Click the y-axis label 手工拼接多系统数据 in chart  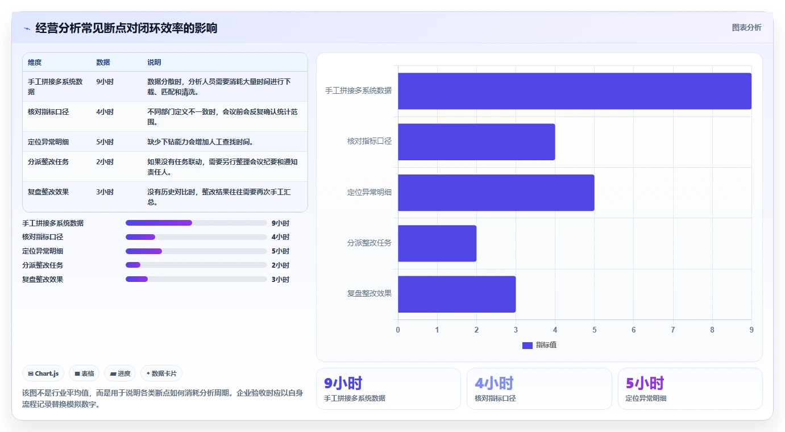coord(358,90)
